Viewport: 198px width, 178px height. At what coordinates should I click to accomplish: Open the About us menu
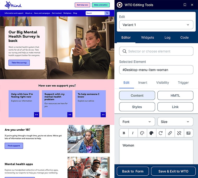pyautogui.click(x=29, y=13)
